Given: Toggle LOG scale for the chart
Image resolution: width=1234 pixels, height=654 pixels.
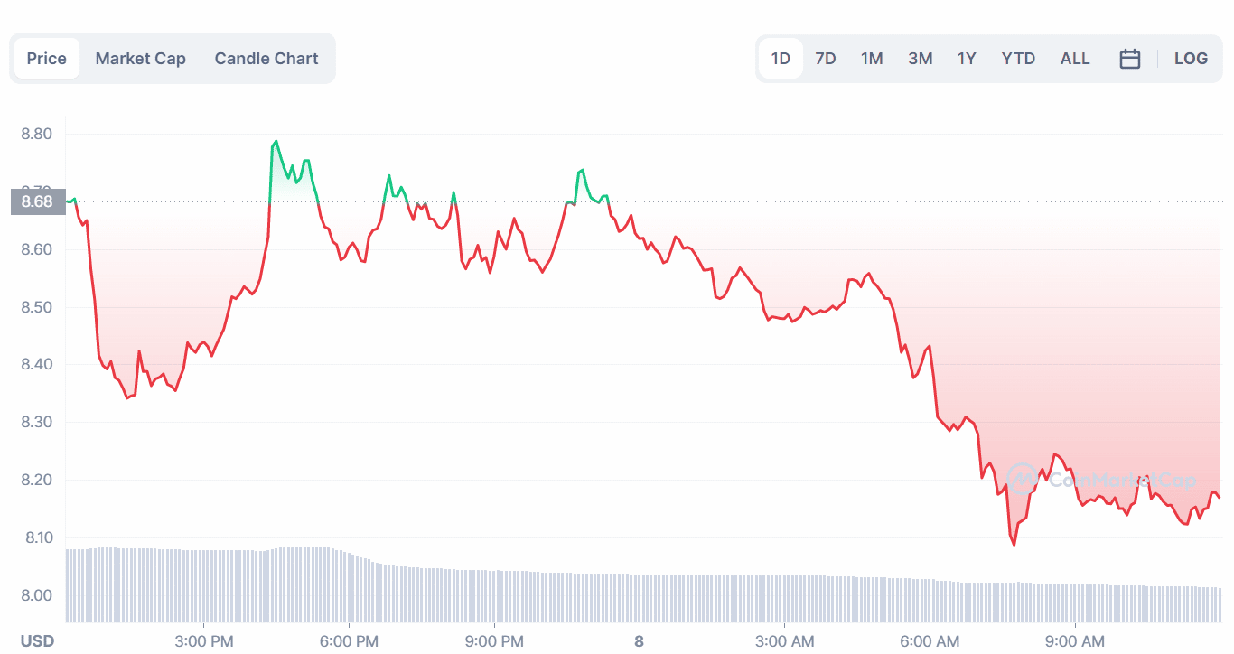Looking at the screenshot, I should coord(1191,59).
